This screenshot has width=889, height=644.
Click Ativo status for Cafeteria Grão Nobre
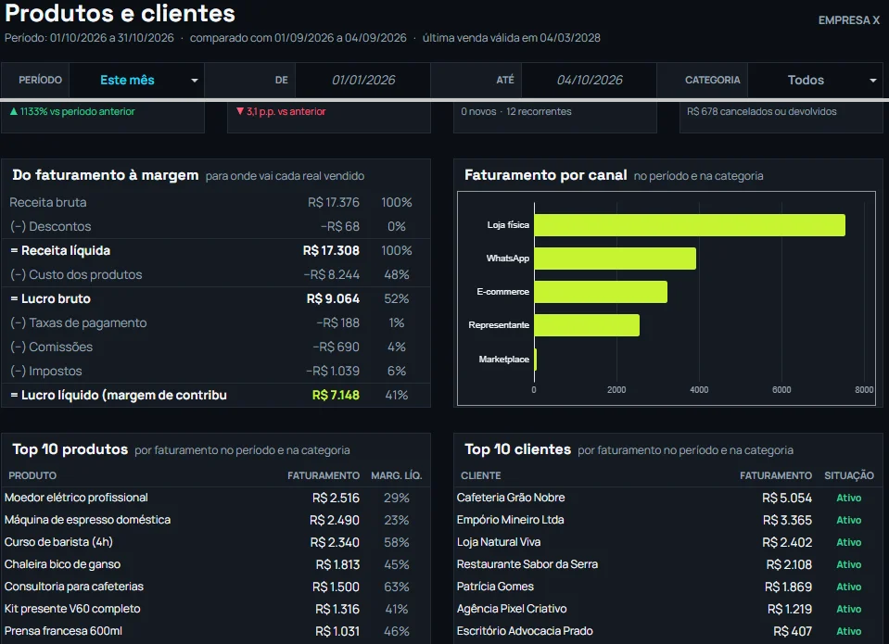click(x=849, y=498)
